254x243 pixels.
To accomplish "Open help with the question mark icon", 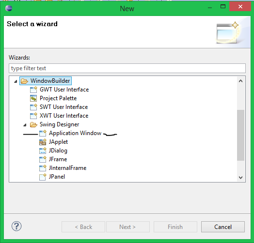I will [x=16, y=226].
